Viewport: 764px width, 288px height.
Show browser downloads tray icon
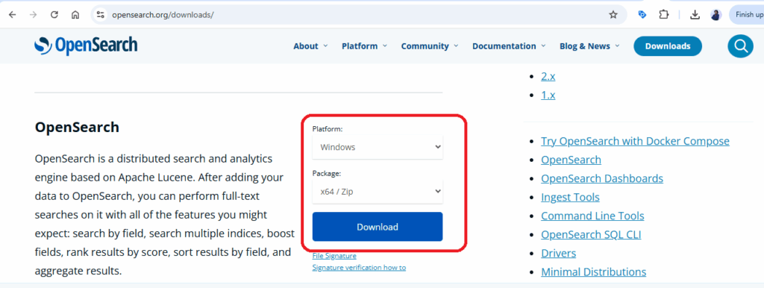coord(695,15)
